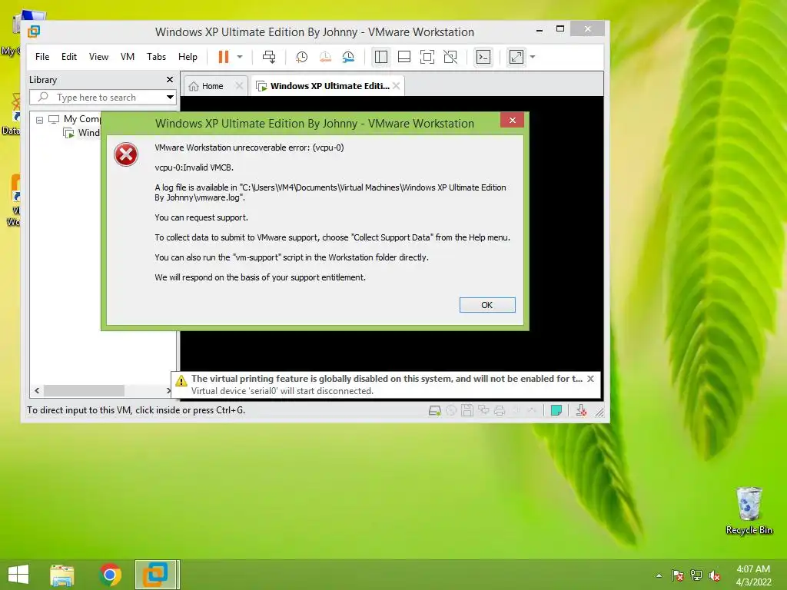Open the Tabs menu
The width and height of the screenshot is (787, 590).
tap(156, 57)
